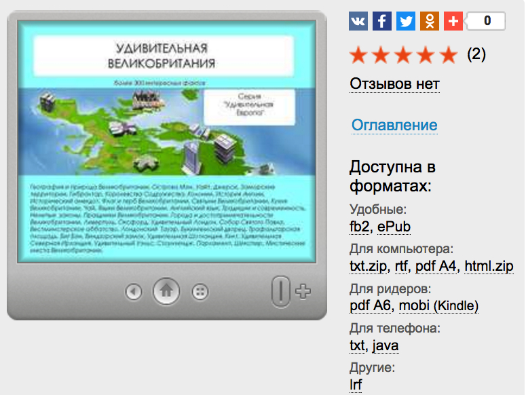Share the book on Odnoklassniki
Screen dimensions: 526x395
click(x=430, y=21)
